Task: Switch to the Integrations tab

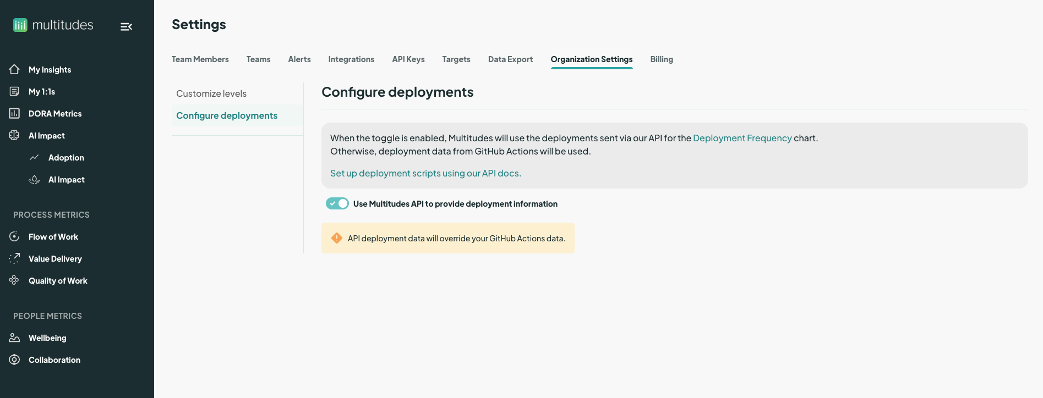Action: point(351,59)
